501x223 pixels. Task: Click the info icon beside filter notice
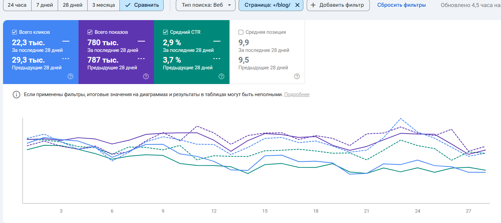click(x=16, y=94)
